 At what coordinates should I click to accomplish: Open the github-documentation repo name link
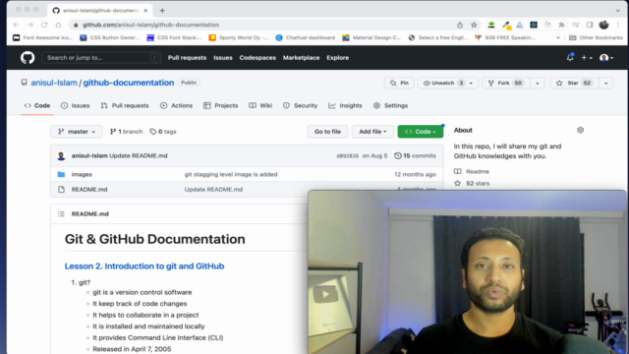(x=129, y=83)
